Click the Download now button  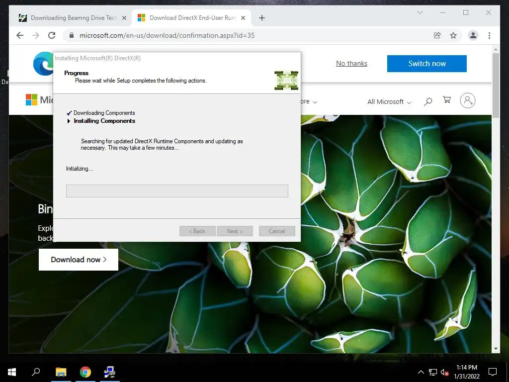point(78,260)
